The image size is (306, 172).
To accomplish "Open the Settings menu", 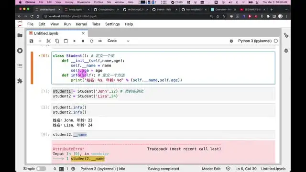I will pos(112,24).
